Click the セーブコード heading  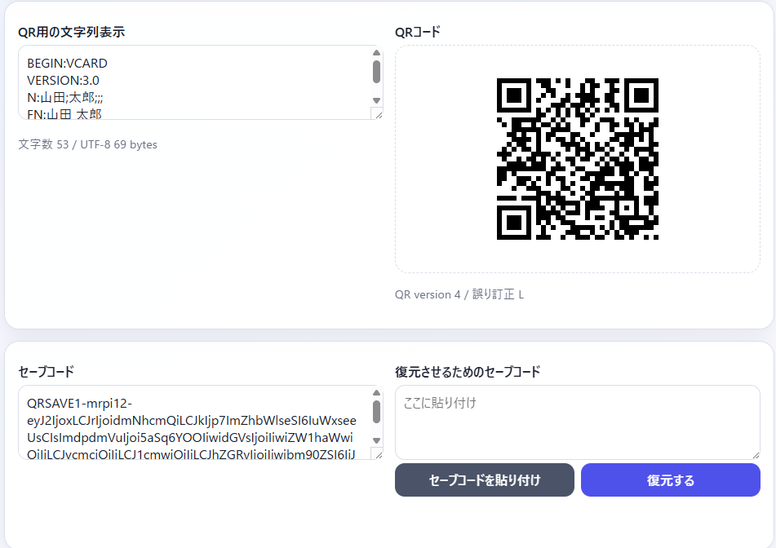pyautogui.click(x=46, y=372)
